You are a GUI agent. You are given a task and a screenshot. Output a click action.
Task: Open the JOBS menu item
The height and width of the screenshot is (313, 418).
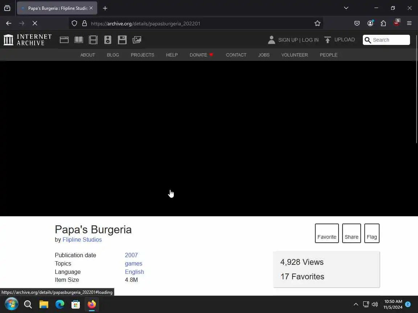pos(264,55)
